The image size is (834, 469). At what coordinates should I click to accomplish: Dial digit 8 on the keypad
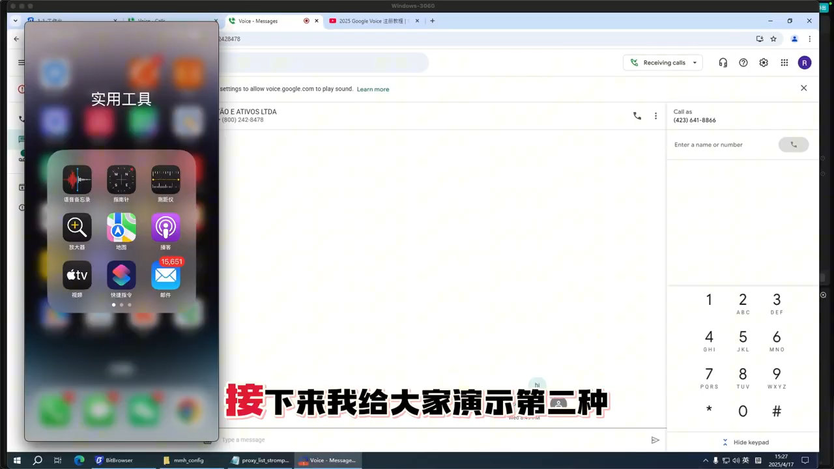point(743,377)
